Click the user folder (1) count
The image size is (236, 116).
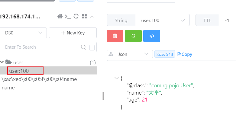pyautogui.click(x=93, y=63)
